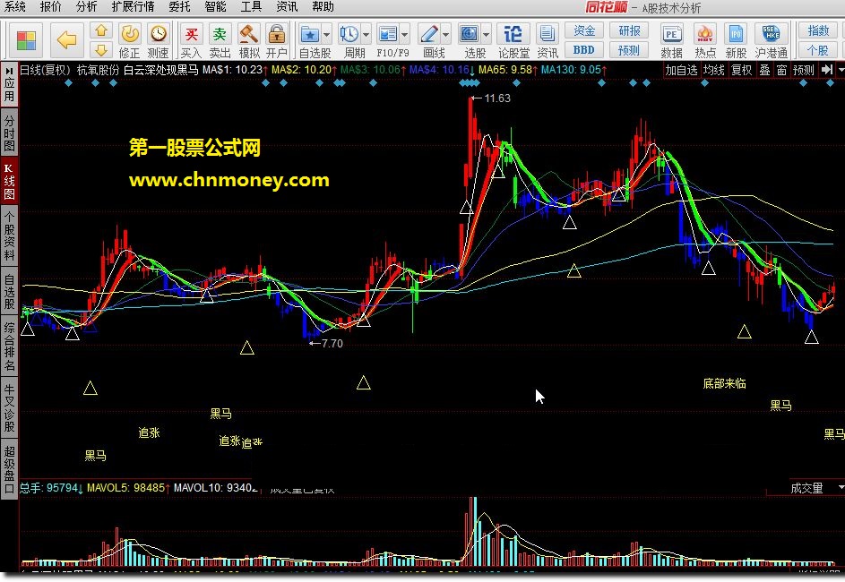The height and width of the screenshot is (582, 845).
Task: Open the 个股资料 side tab
Action: [x=9, y=235]
